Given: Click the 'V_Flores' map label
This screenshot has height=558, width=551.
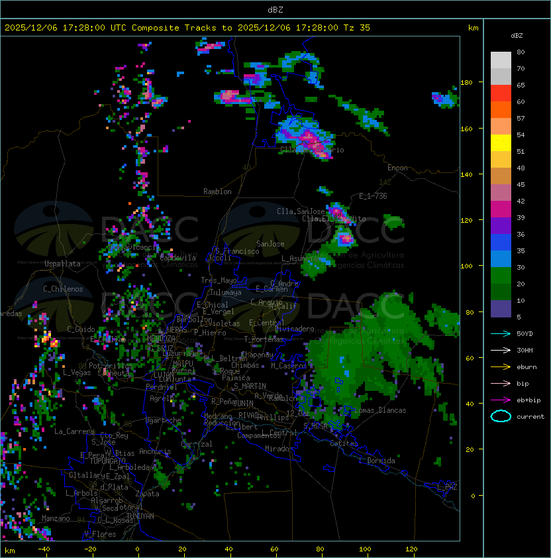Looking at the screenshot, I should coord(100,534).
